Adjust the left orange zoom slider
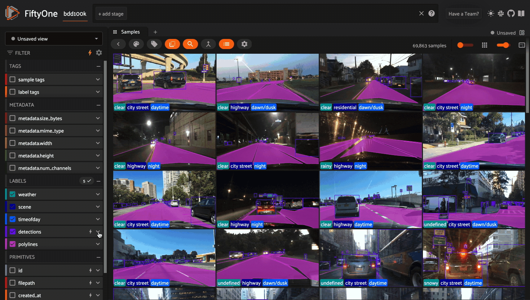 tap(465, 45)
